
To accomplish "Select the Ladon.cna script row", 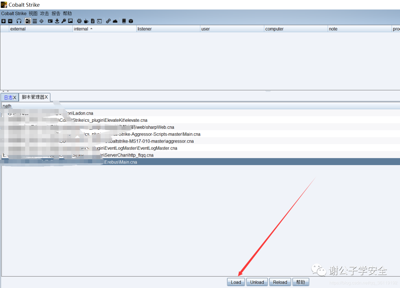I will click(x=201, y=113).
